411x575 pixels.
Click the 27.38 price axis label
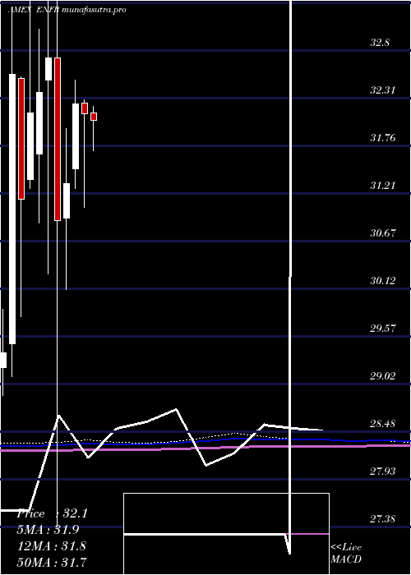click(x=383, y=518)
